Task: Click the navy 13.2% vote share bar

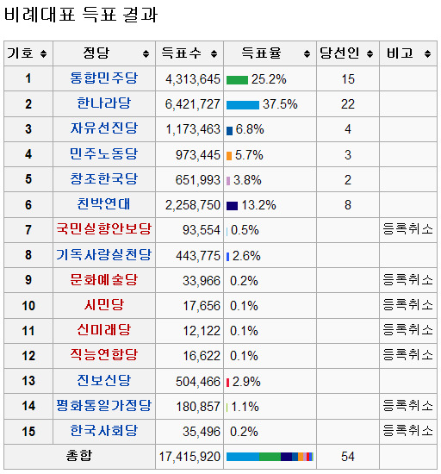Action: [x=232, y=206]
